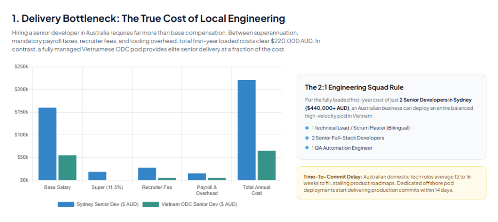
Task: Click the $0k y-axis value
Action: [x=24, y=180]
